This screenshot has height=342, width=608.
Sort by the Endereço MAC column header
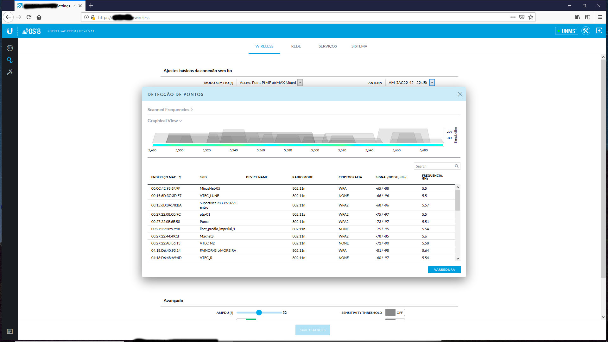pos(166,177)
